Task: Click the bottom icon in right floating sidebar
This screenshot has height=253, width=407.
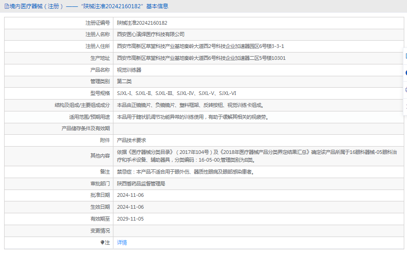Action: [x=406, y=106]
